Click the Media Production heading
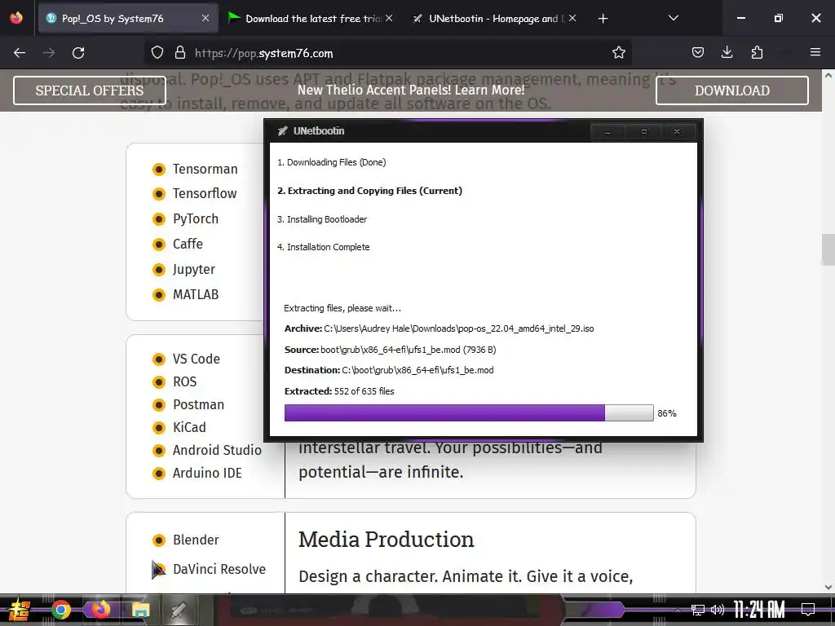835x626 pixels. [x=386, y=540]
